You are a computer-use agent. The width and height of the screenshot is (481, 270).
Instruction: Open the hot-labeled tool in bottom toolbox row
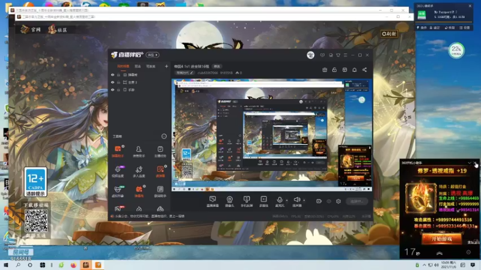point(118,209)
